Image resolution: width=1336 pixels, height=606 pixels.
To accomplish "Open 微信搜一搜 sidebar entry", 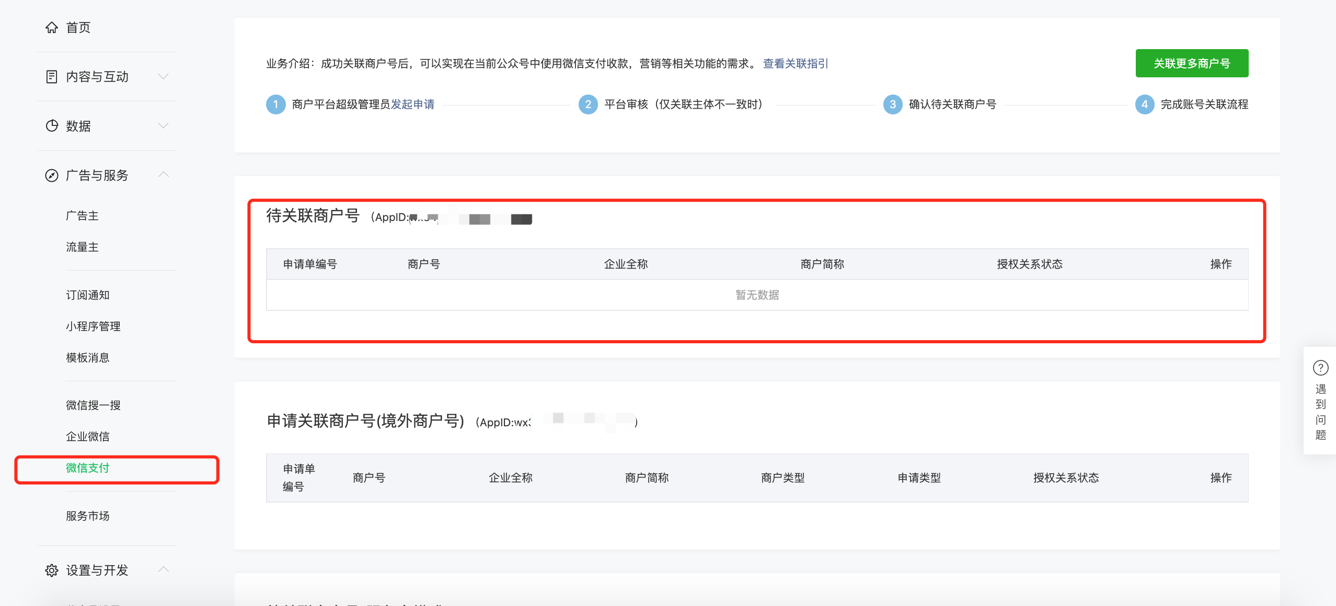I will tap(93, 405).
